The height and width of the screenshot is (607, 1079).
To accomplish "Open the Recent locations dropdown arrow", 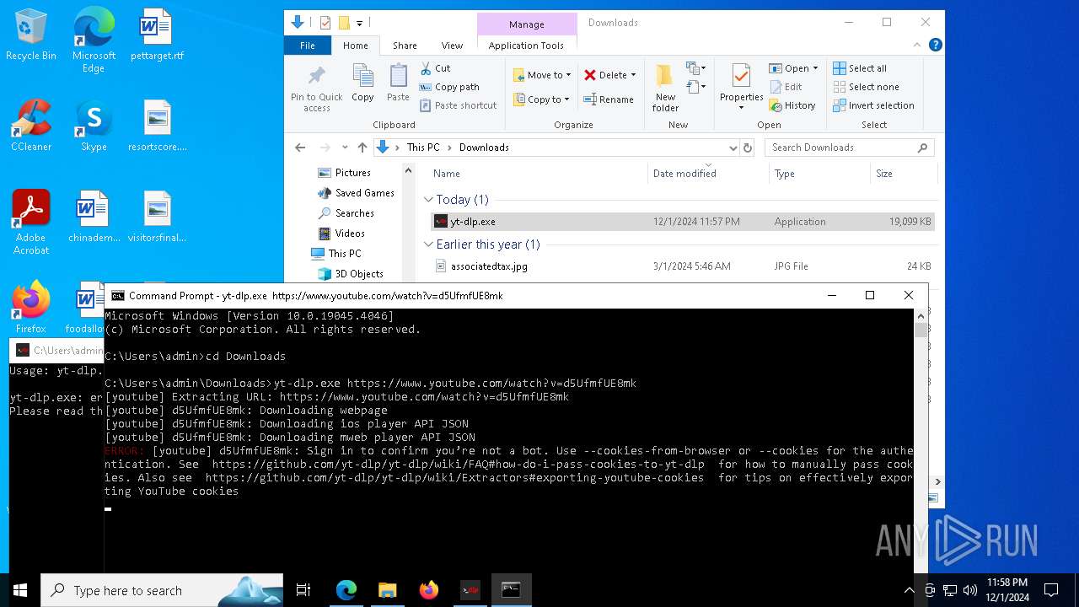I will click(x=345, y=148).
